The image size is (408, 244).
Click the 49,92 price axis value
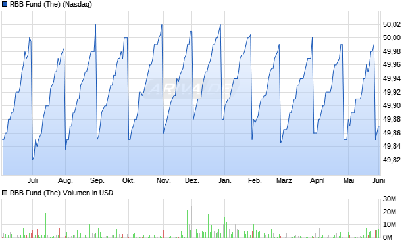click(x=392, y=92)
